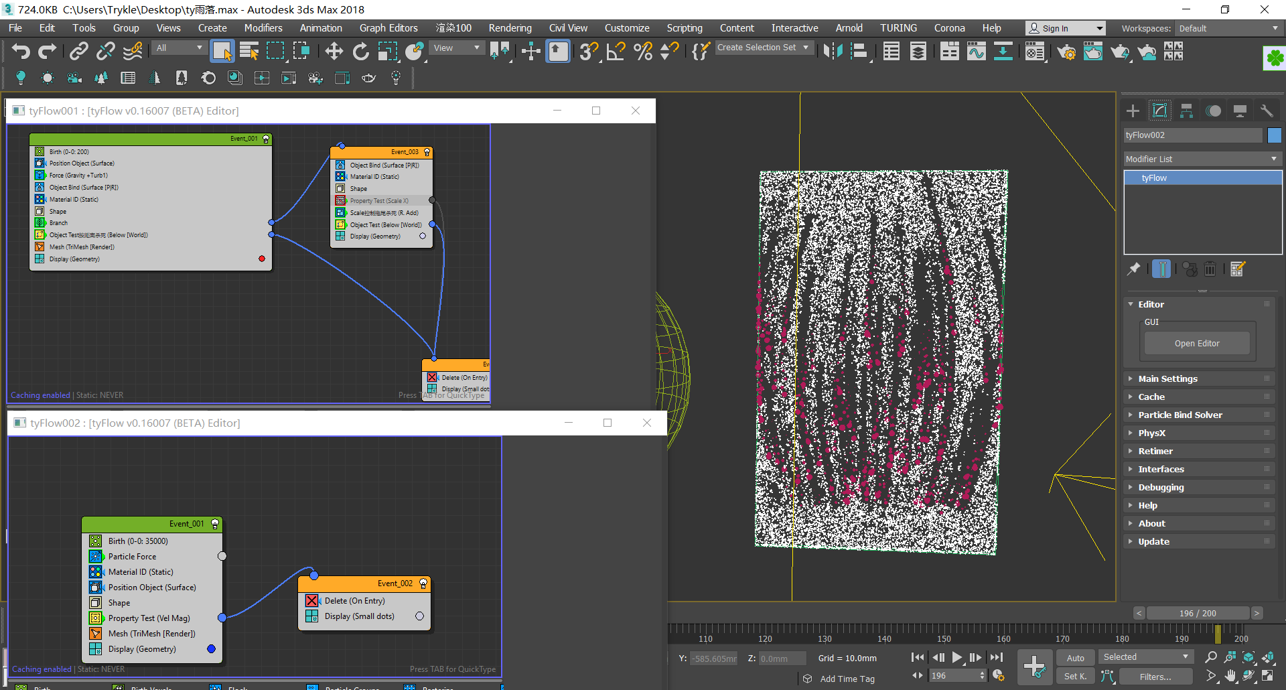1286x690 pixels.
Task: Expand the Particle Bind Solver rollout
Action: (x=1199, y=415)
